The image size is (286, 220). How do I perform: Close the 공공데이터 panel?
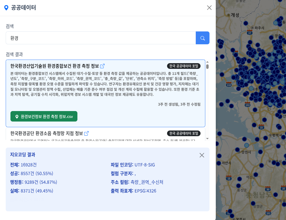tap(209, 8)
